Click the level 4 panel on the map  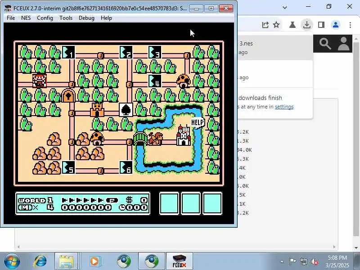(155, 81)
